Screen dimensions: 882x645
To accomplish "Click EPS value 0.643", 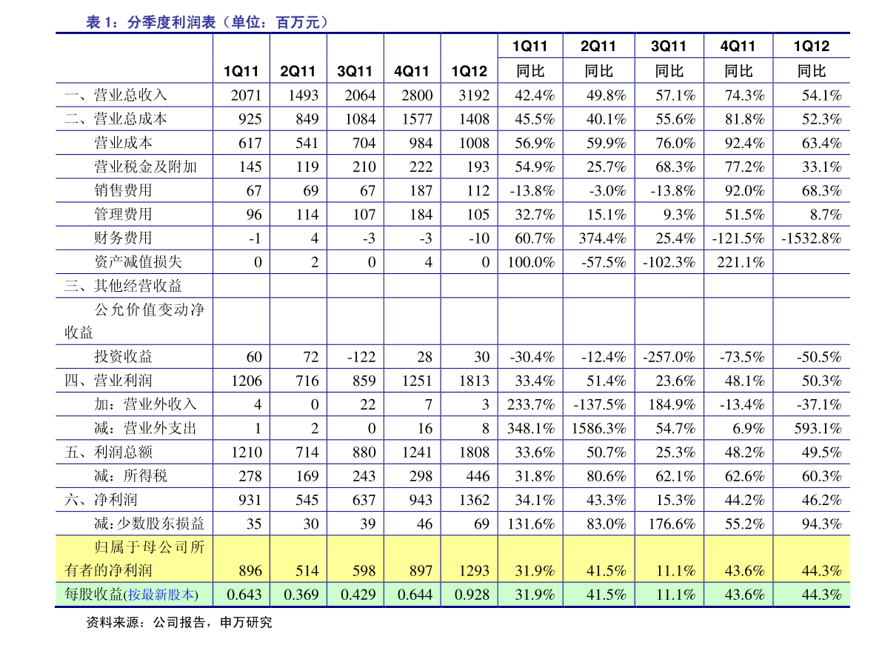I will [x=244, y=595].
